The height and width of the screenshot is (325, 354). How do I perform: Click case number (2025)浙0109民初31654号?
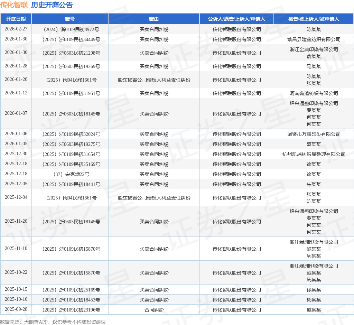[71, 154]
